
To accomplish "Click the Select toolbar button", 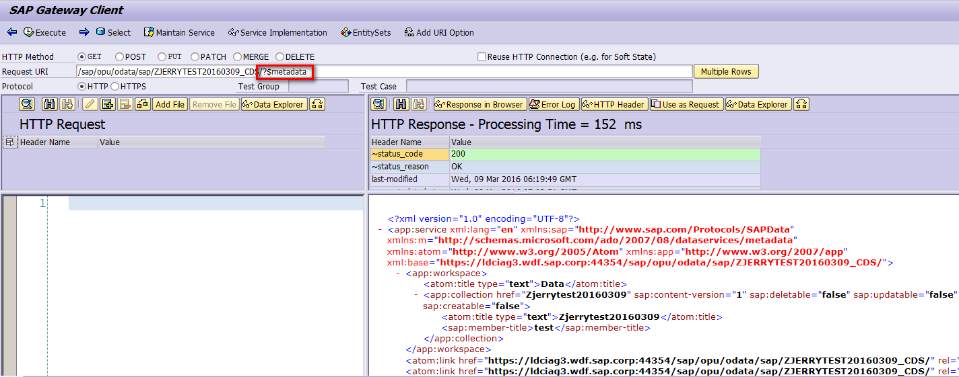I will (x=113, y=32).
